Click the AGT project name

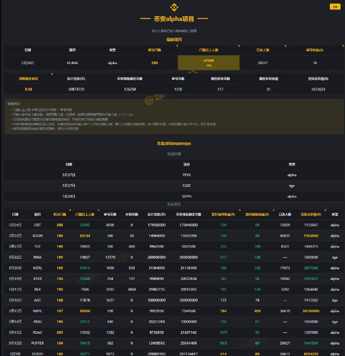[37, 300]
